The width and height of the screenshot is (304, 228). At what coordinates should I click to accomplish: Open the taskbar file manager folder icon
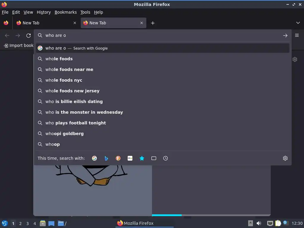(61, 223)
